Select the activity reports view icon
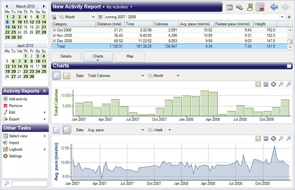Screen dimensions: 295x190 tap(260, 7)
